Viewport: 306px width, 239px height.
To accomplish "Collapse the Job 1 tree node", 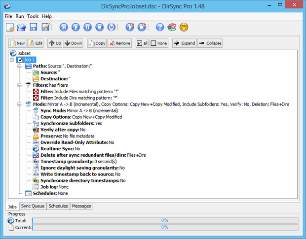I will coord(12,60).
